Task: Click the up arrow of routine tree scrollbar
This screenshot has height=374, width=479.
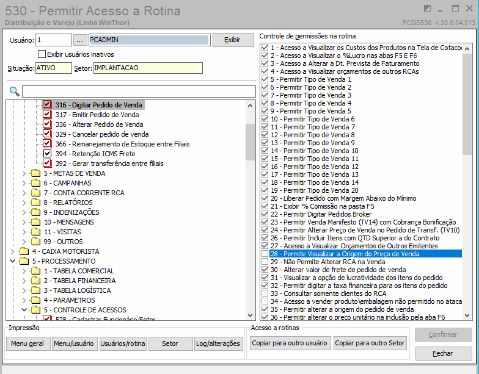Action: 250,106
